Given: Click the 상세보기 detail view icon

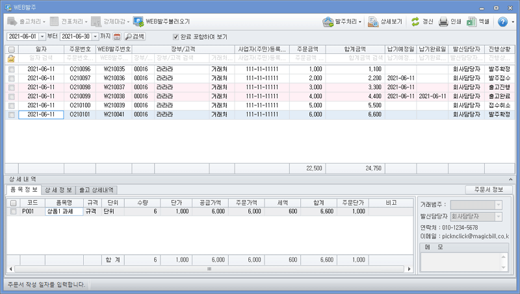Looking at the screenshot, I should [373, 21].
